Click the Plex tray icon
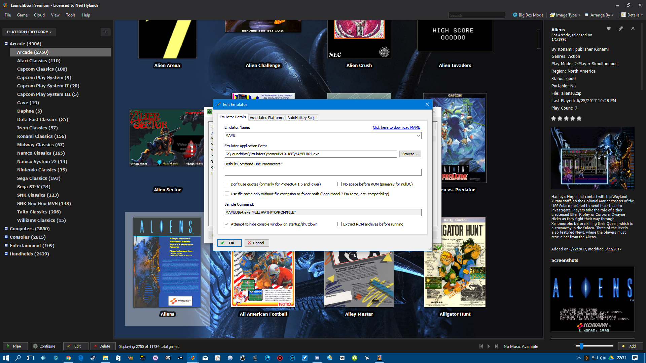646x363 pixels. click(586, 358)
